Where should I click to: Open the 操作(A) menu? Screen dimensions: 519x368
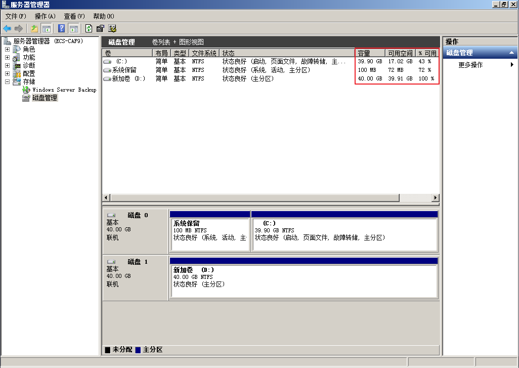pyautogui.click(x=45, y=16)
